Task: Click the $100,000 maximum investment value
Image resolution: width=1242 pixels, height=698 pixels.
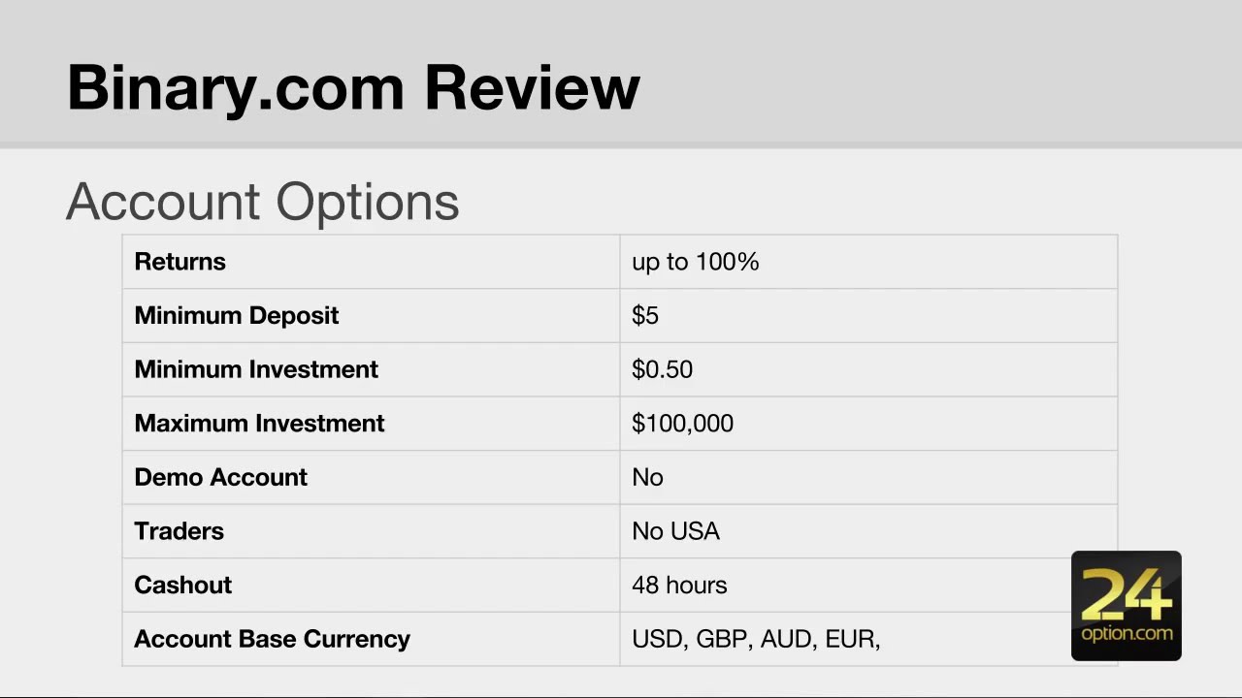Action: point(682,424)
